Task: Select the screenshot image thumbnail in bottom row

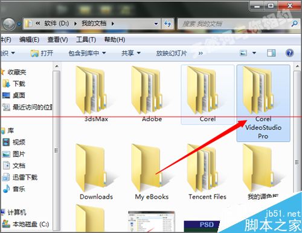Action: click(152, 222)
